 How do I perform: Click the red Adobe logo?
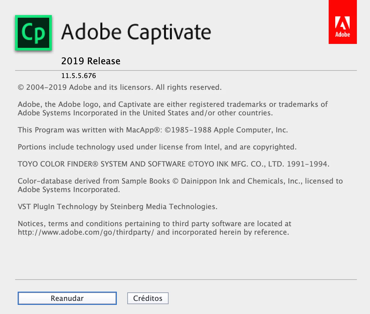pyautogui.click(x=343, y=22)
